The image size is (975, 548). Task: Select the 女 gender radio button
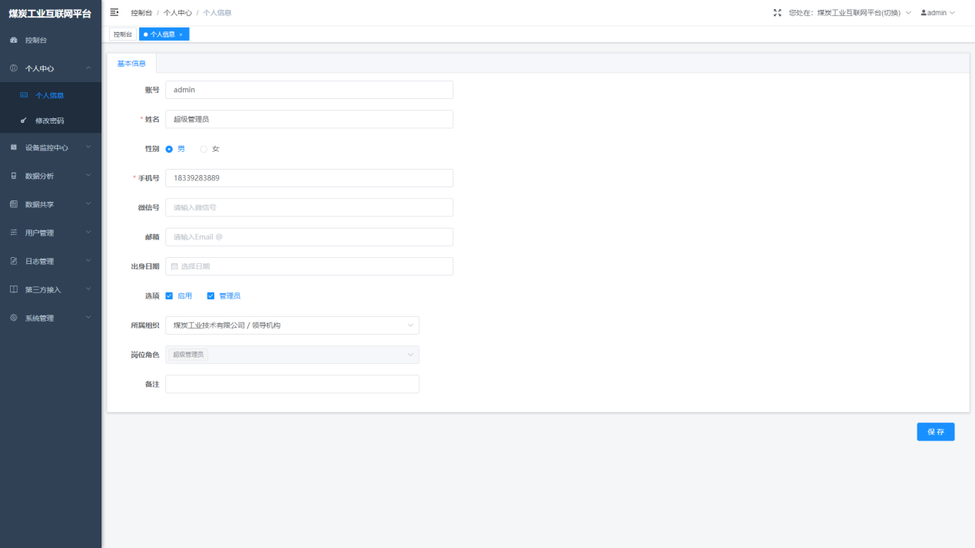[204, 149]
